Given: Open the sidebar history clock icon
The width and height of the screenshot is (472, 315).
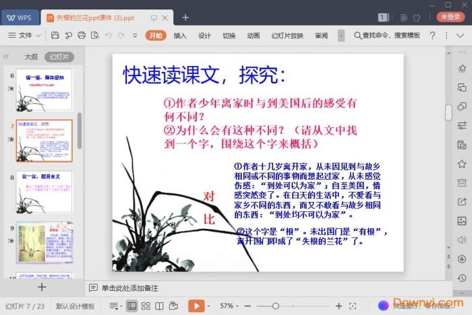Looking at the screenshot, I should (462, 278).
